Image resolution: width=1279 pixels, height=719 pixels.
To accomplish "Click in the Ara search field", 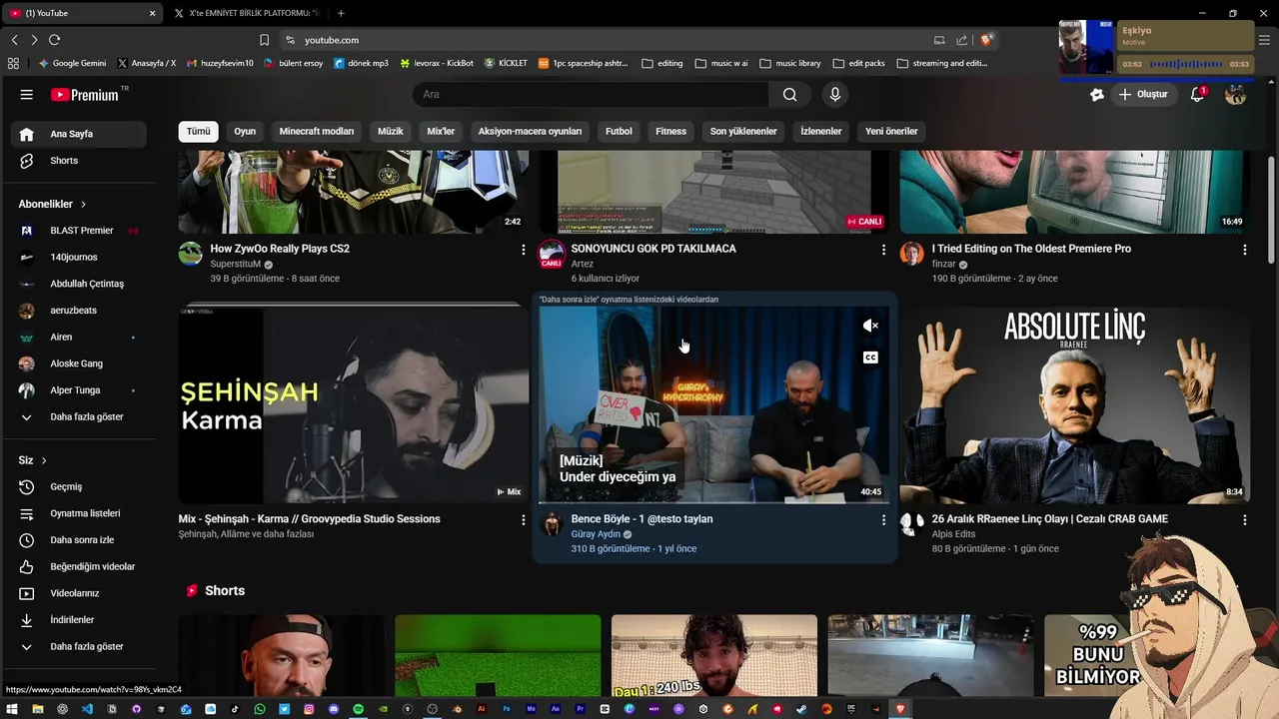I will click(x=591, y=95).
